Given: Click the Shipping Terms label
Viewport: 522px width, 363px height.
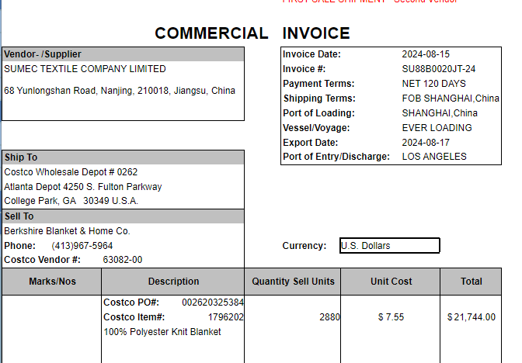Looking at the screenshot, I should (319, 99).
